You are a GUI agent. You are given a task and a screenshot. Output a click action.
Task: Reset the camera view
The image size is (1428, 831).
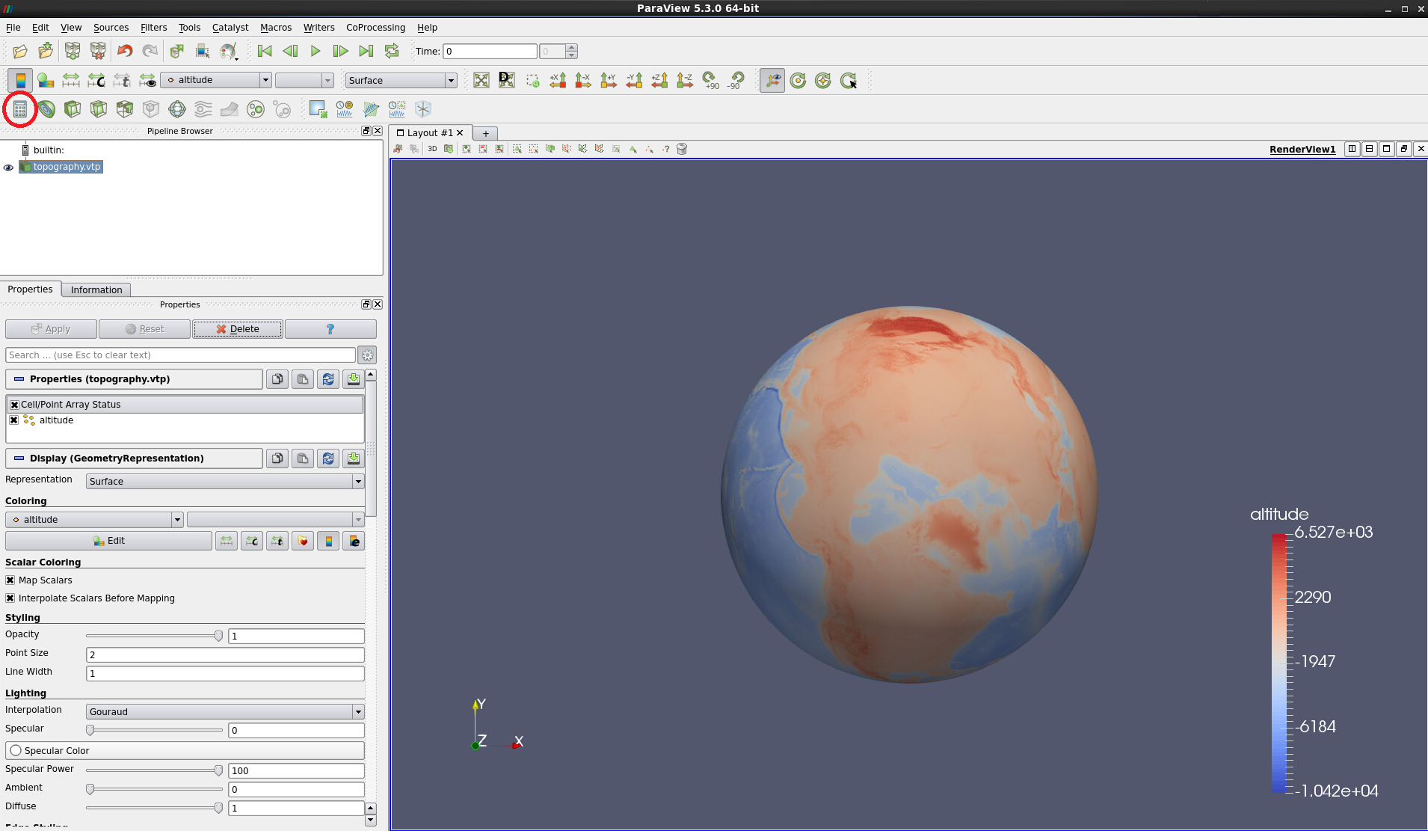[x=481, y=81]
